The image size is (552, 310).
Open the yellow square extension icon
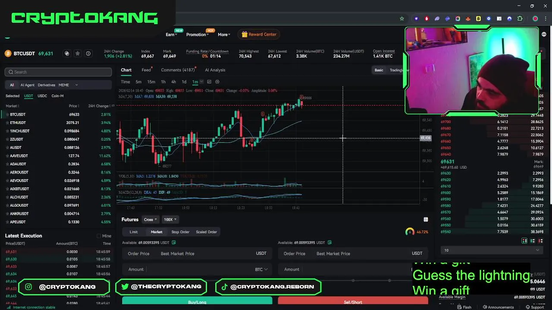point(478,19)
